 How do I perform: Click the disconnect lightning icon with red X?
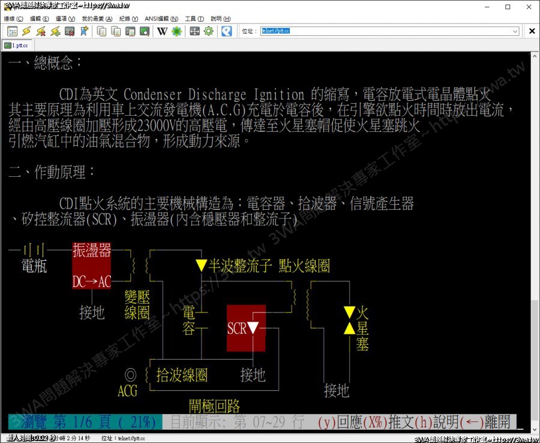41,31
